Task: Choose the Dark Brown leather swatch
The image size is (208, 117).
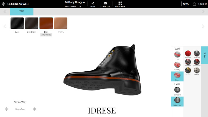Action: pyautogui.click(x=32, y=23)
